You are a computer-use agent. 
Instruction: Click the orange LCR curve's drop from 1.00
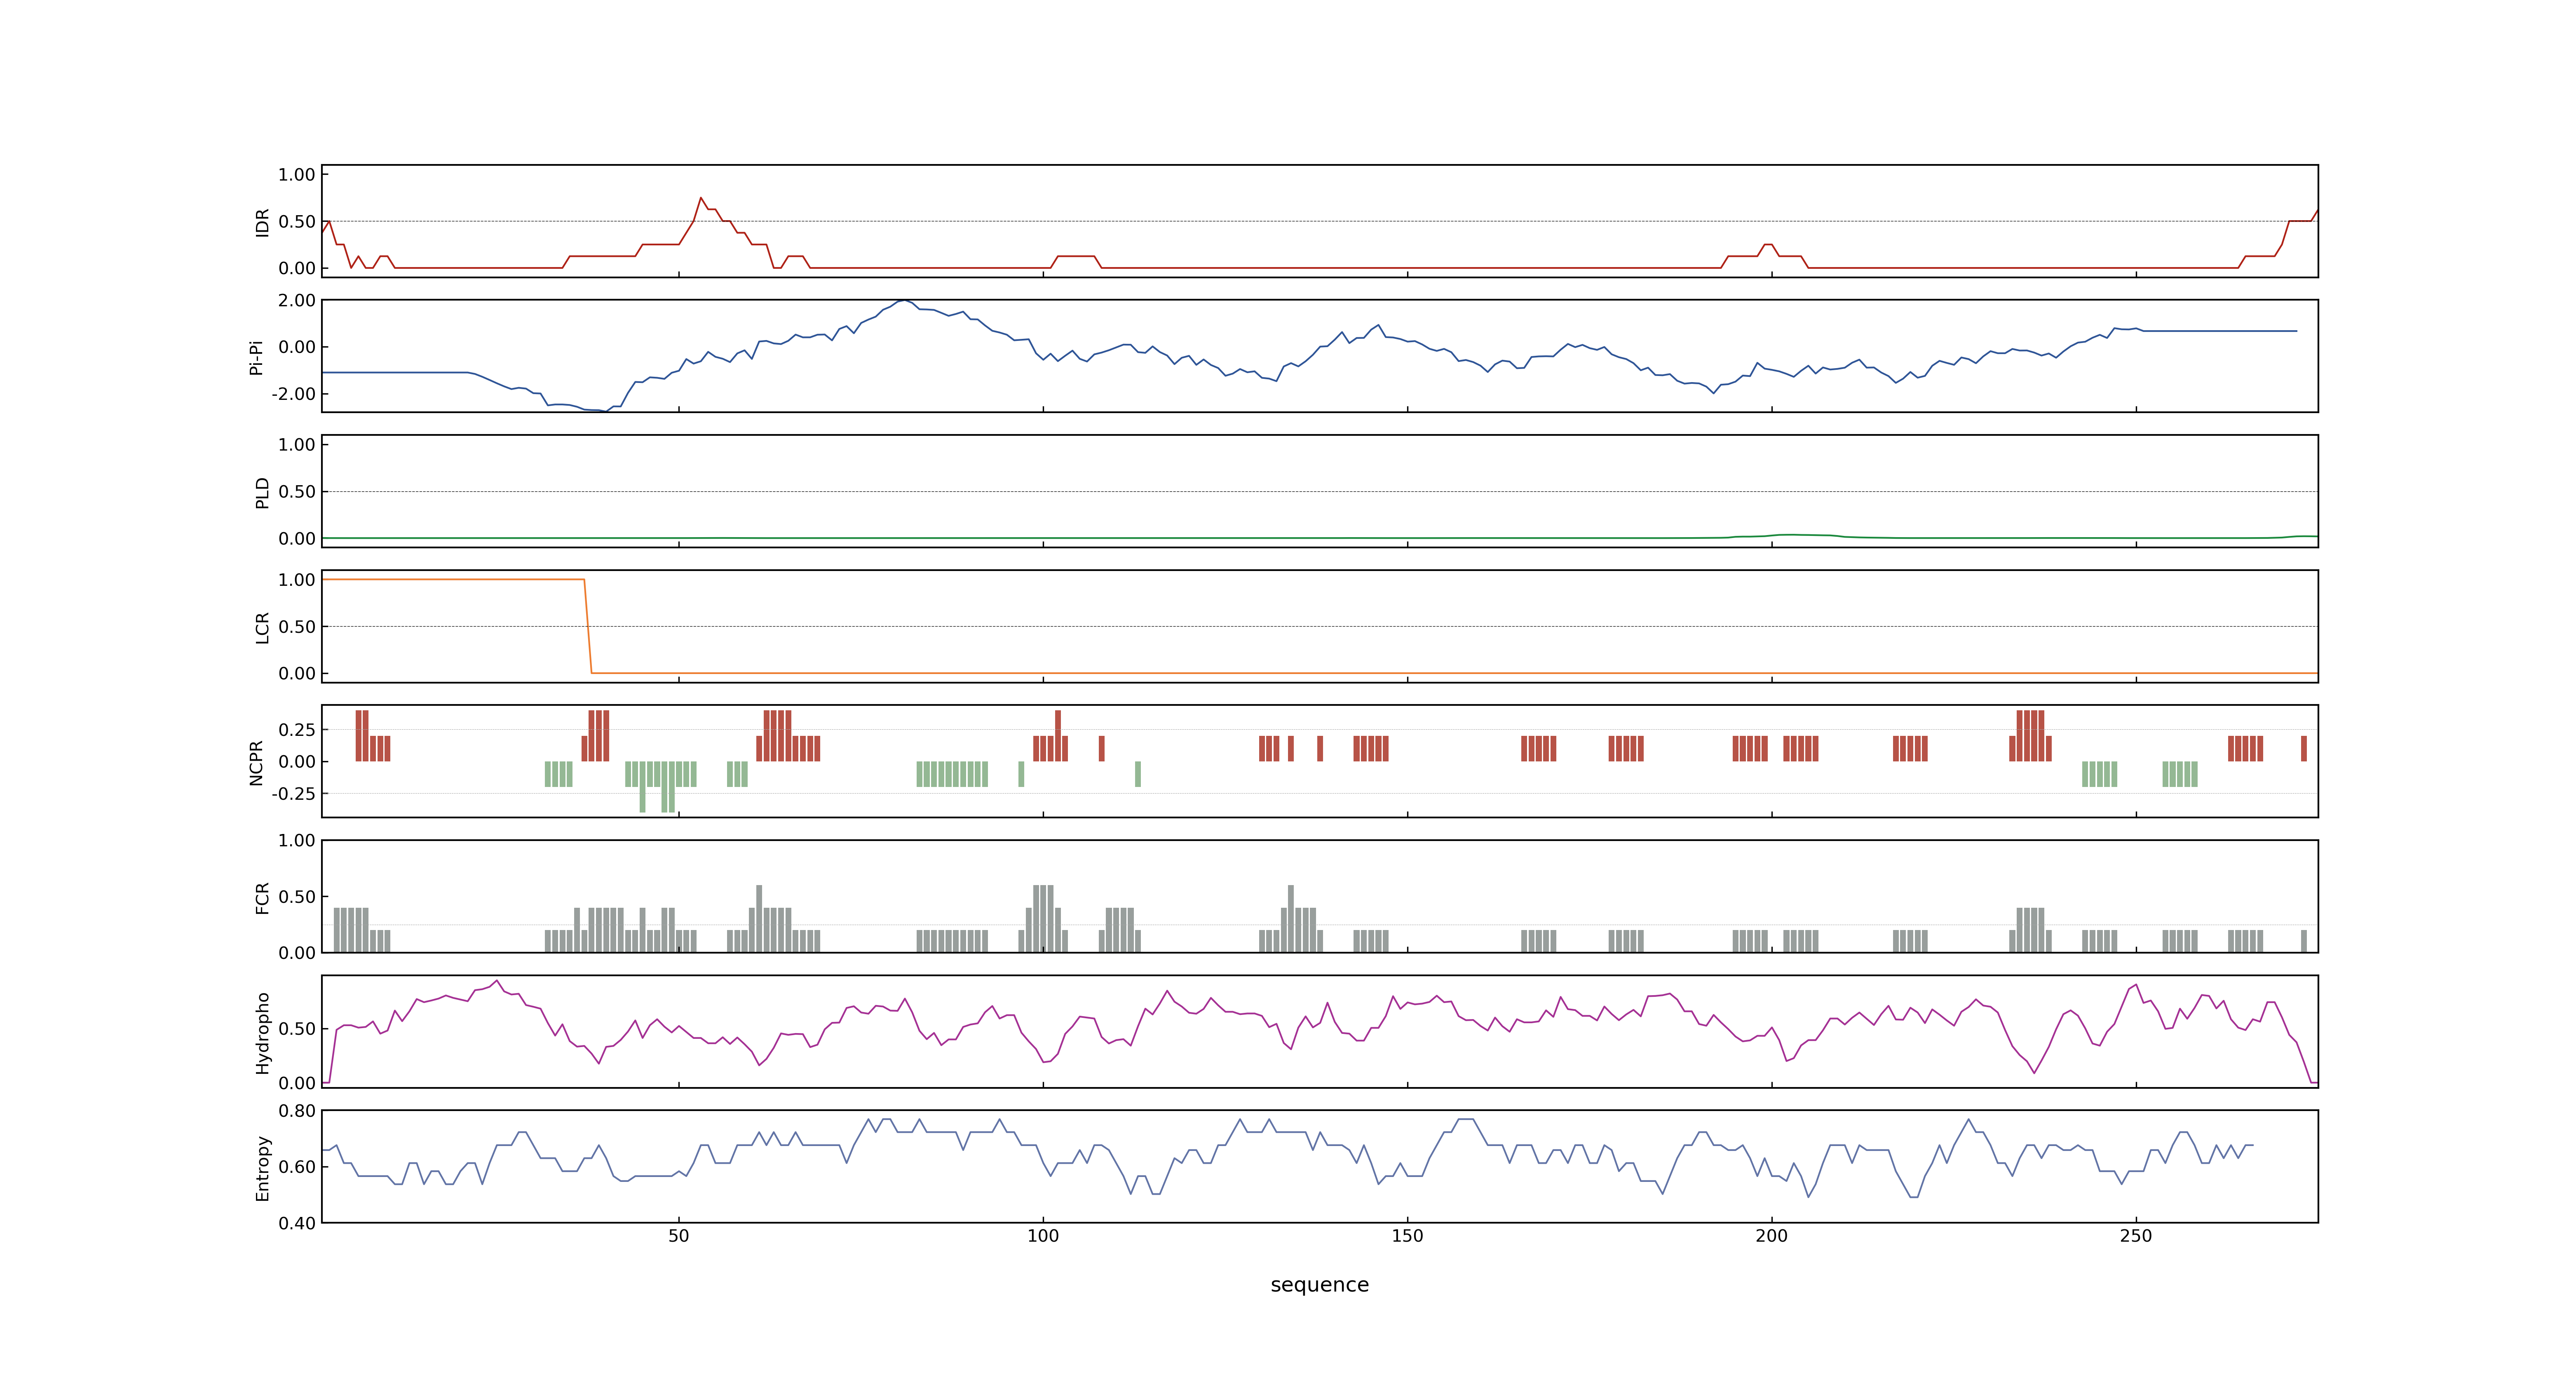tap(588, 626)
